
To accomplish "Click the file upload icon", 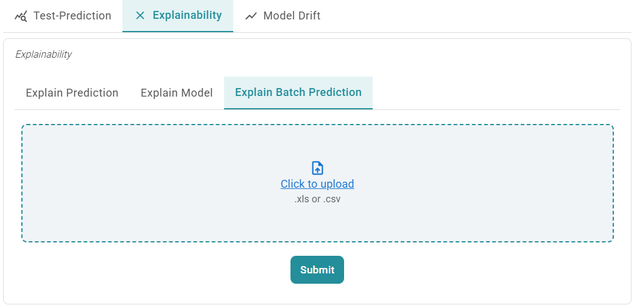I will [x=317, y=168].
